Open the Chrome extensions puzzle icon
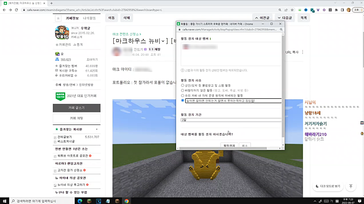This screenshot has height=204, width=364. pyautogui.click(x=336, y=10)
